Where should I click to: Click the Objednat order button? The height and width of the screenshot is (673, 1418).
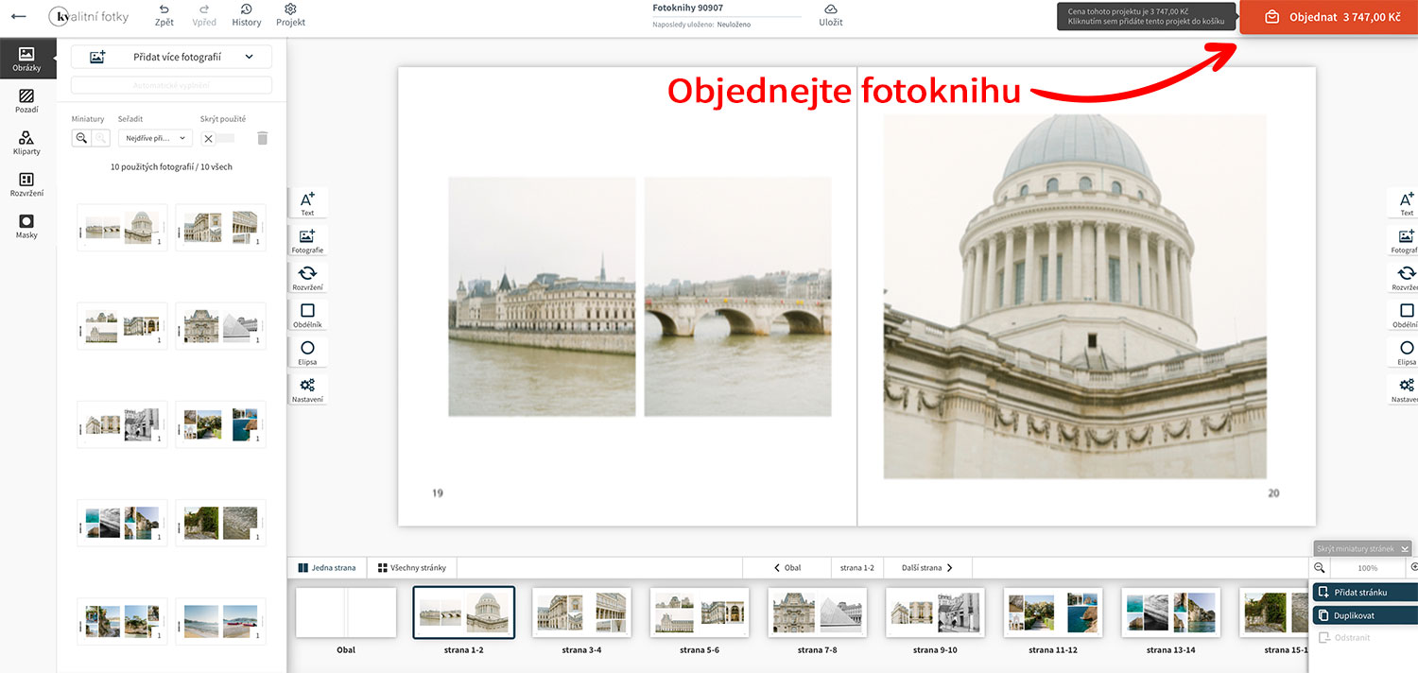pos(1328,17)
